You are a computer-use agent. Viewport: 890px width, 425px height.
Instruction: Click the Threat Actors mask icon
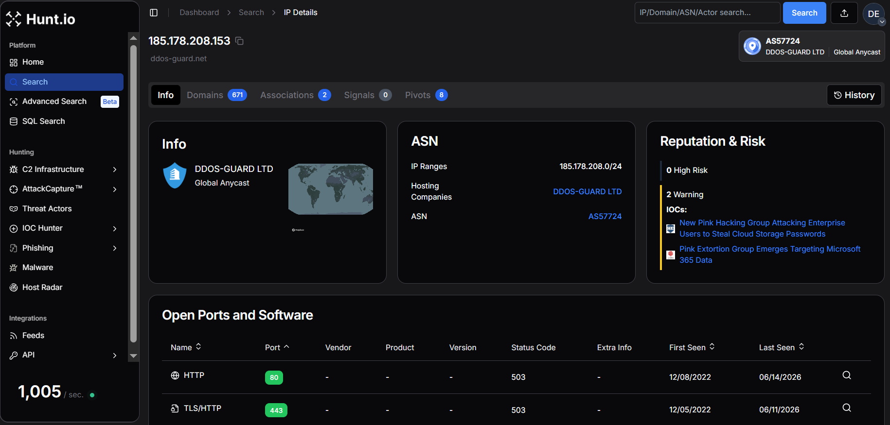(14, 209)
